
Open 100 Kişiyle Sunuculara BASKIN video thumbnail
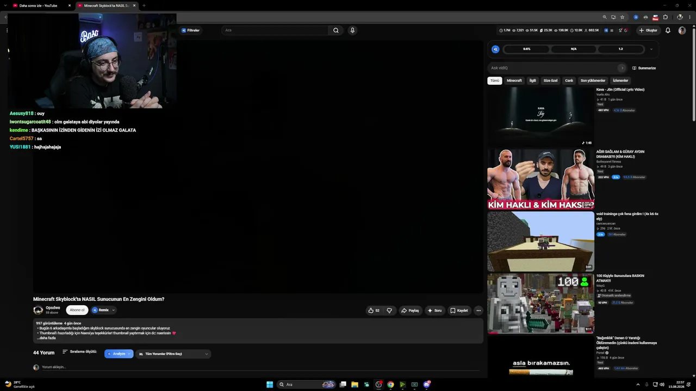click(x=541, y=303)
